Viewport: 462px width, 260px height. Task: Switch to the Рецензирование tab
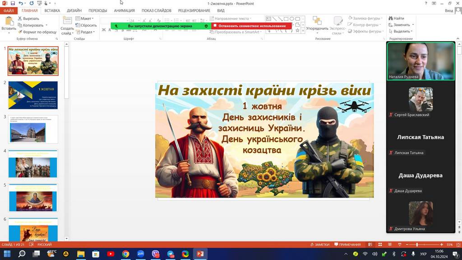point(194,11)
